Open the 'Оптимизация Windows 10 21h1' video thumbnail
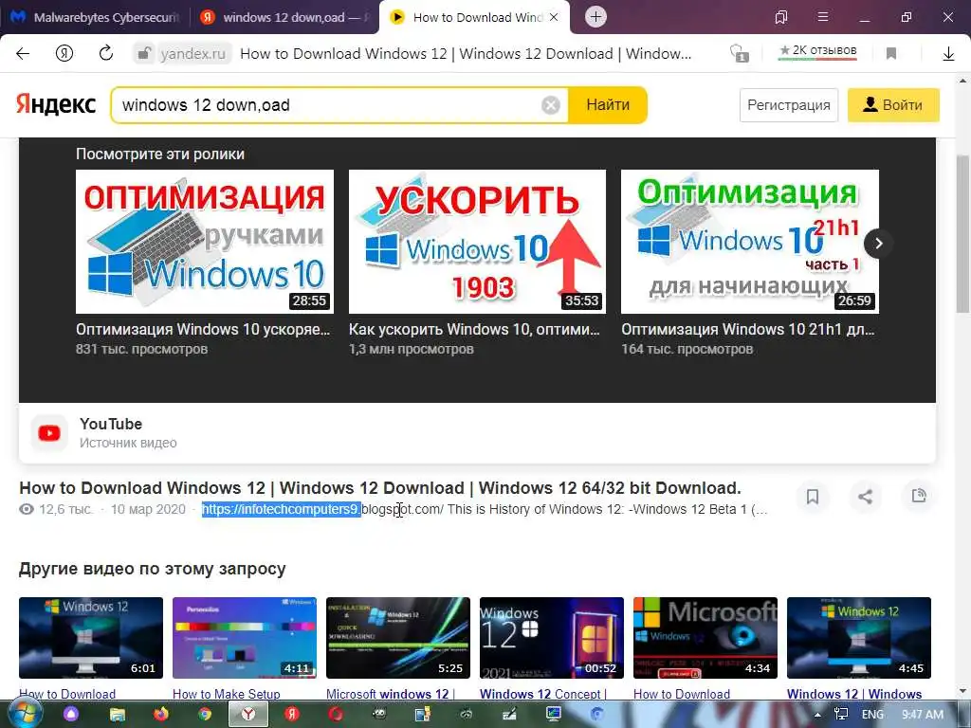 pos(749,242)
